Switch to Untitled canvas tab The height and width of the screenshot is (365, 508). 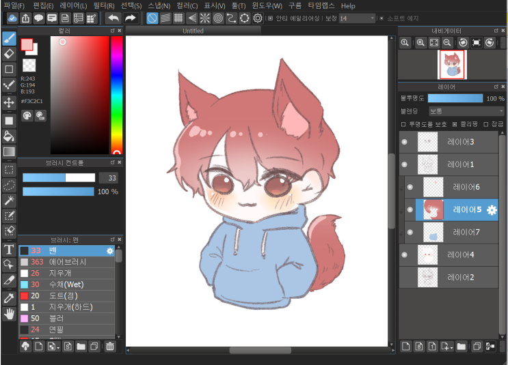coord(193,31)
